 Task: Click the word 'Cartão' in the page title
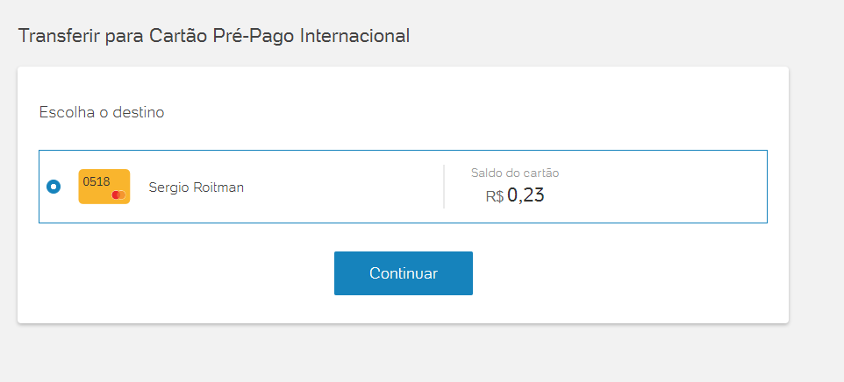point(178,36)
